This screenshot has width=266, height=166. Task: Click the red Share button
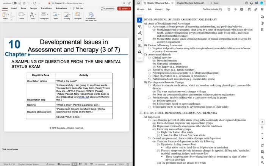[124, 8]
